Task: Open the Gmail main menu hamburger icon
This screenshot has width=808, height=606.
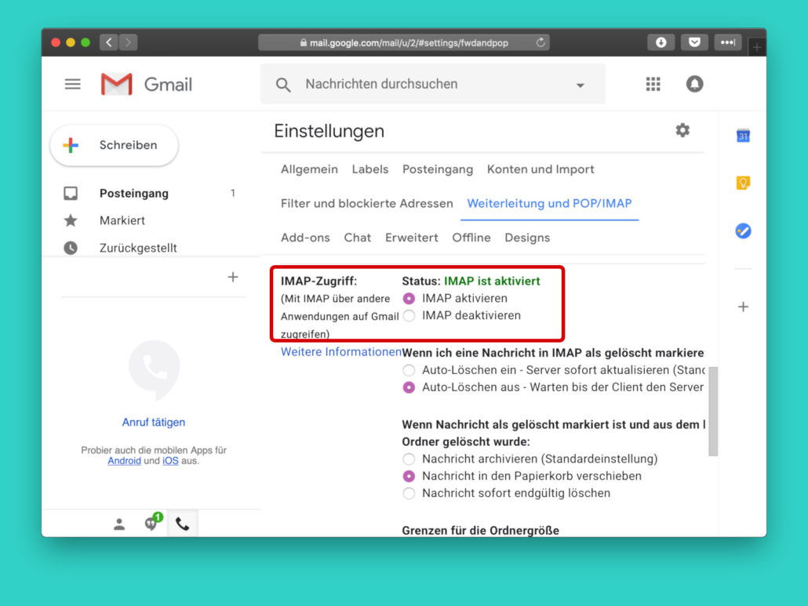Action: point(72,85)
